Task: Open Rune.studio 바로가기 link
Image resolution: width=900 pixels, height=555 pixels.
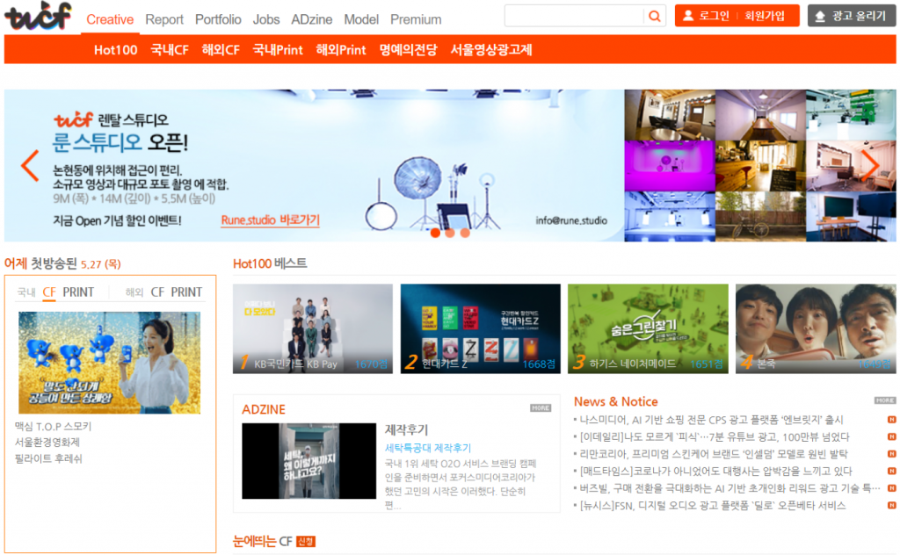Action: pos(271,220)
